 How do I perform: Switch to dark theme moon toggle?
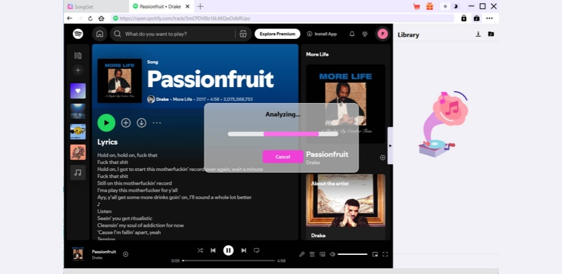456,6
